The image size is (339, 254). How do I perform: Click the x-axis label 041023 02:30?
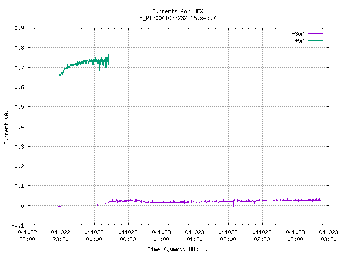point(262,236)
